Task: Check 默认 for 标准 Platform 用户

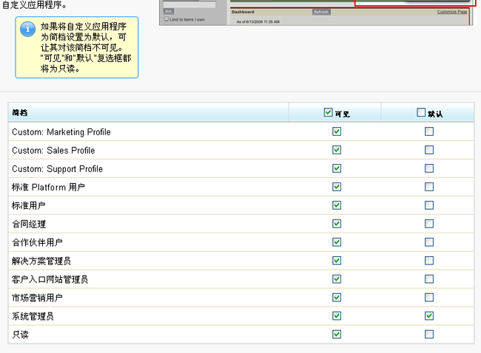Action: [429, 187]
